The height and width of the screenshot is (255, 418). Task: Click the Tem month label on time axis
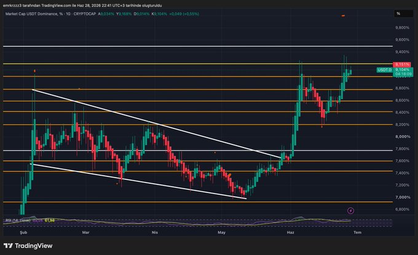point(358,232)
